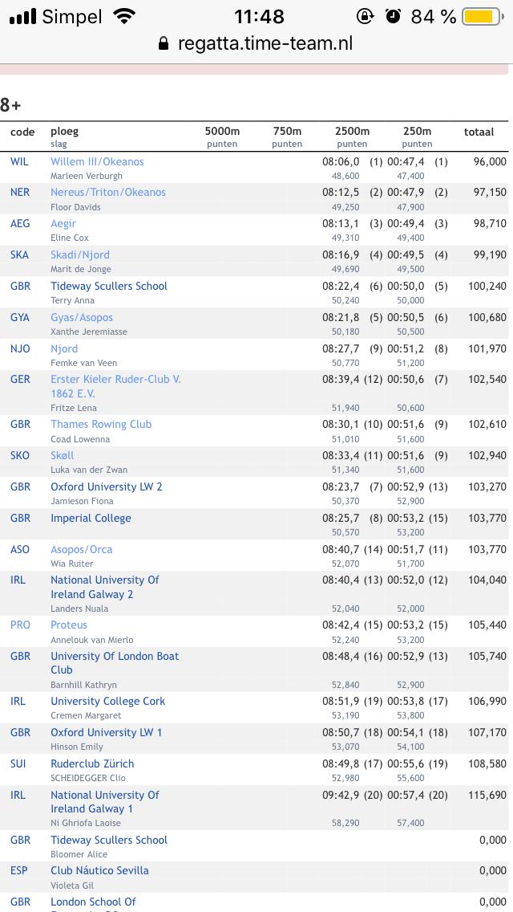
Task: Tap the cellular signal bars icon
Action: click(x=22, y=16)
